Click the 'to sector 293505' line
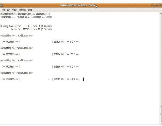This screenshot has width=162, height=126. (x=32, y=29)
